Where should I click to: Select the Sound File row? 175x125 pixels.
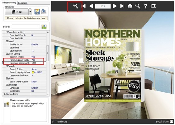pos(24,48)
